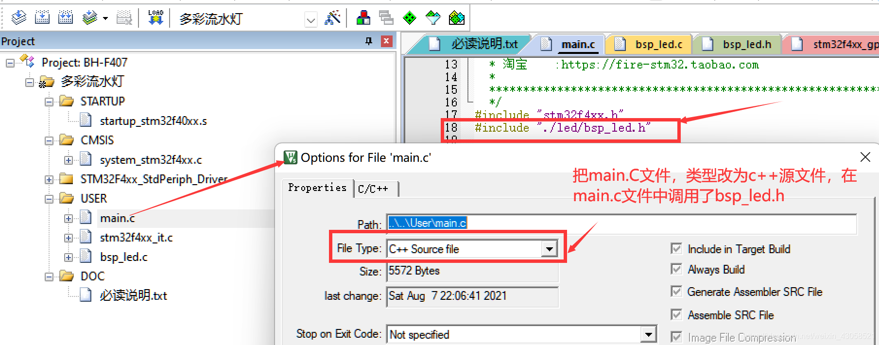Close the Project panel with red X
879x345 pixels.
click(386, 41)
